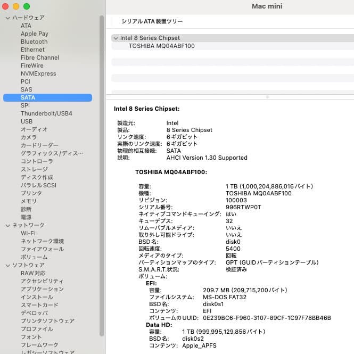Select オーディオ in the sidebar
354x354 pixels.
(x=34, y=129)
